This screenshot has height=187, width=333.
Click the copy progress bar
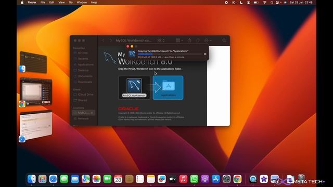[x=170, y=54]
